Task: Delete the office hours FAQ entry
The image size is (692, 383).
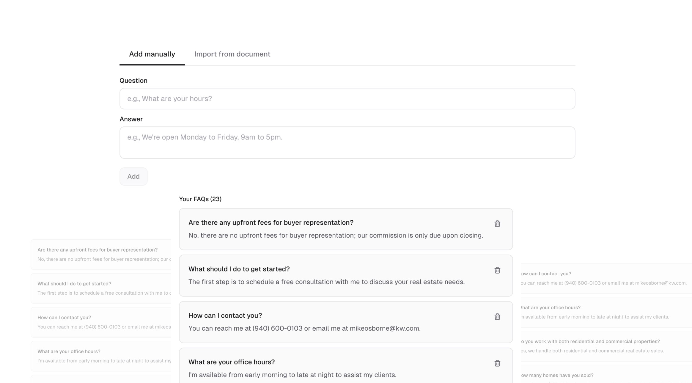Action: tap(497, 363)
